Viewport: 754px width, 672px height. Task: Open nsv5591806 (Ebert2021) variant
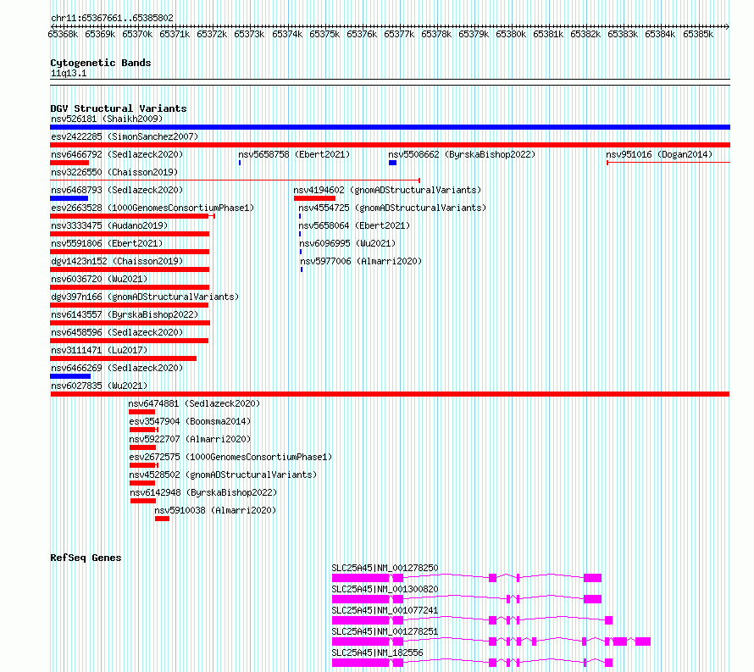(107, 243)
